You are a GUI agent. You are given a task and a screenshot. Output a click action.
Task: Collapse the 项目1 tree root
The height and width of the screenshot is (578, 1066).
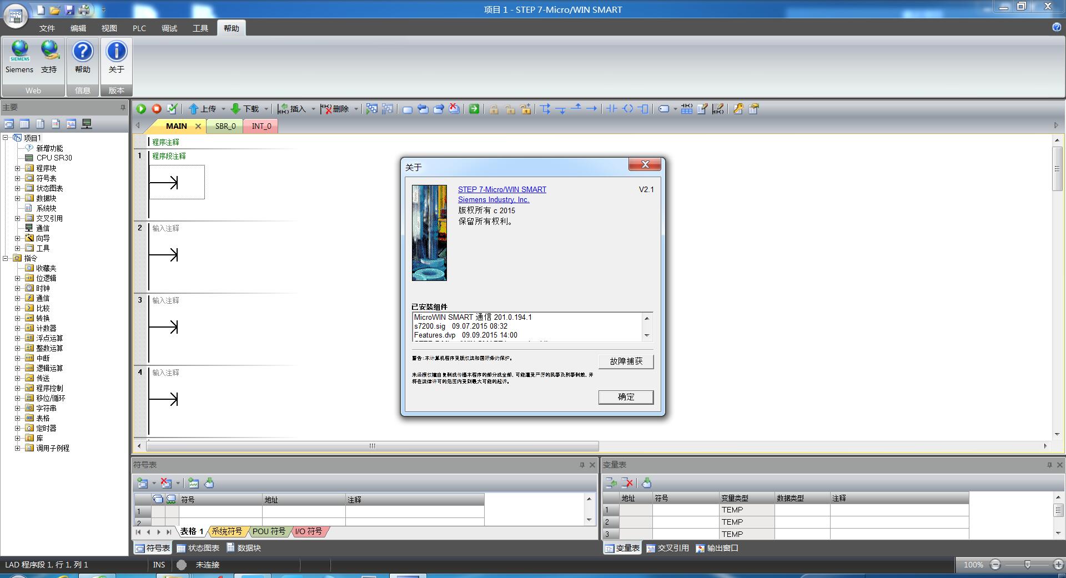click(6, 138)
